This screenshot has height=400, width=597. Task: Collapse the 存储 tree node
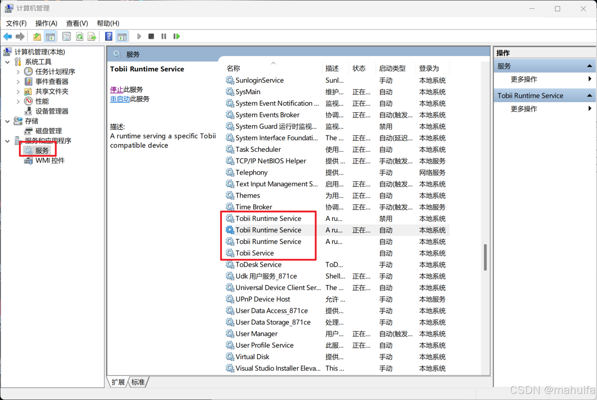[7, 121]
